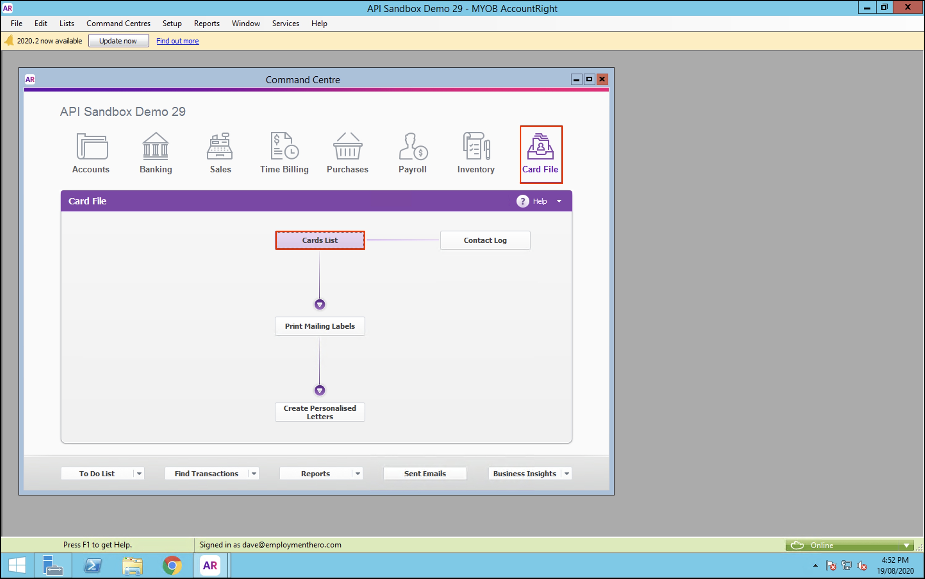Click the Card File icon
The width and height of the screenshot is (925, 579).
pos(540,147)
